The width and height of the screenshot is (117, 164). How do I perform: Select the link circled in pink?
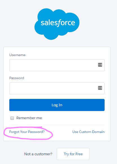click(27, 132)
